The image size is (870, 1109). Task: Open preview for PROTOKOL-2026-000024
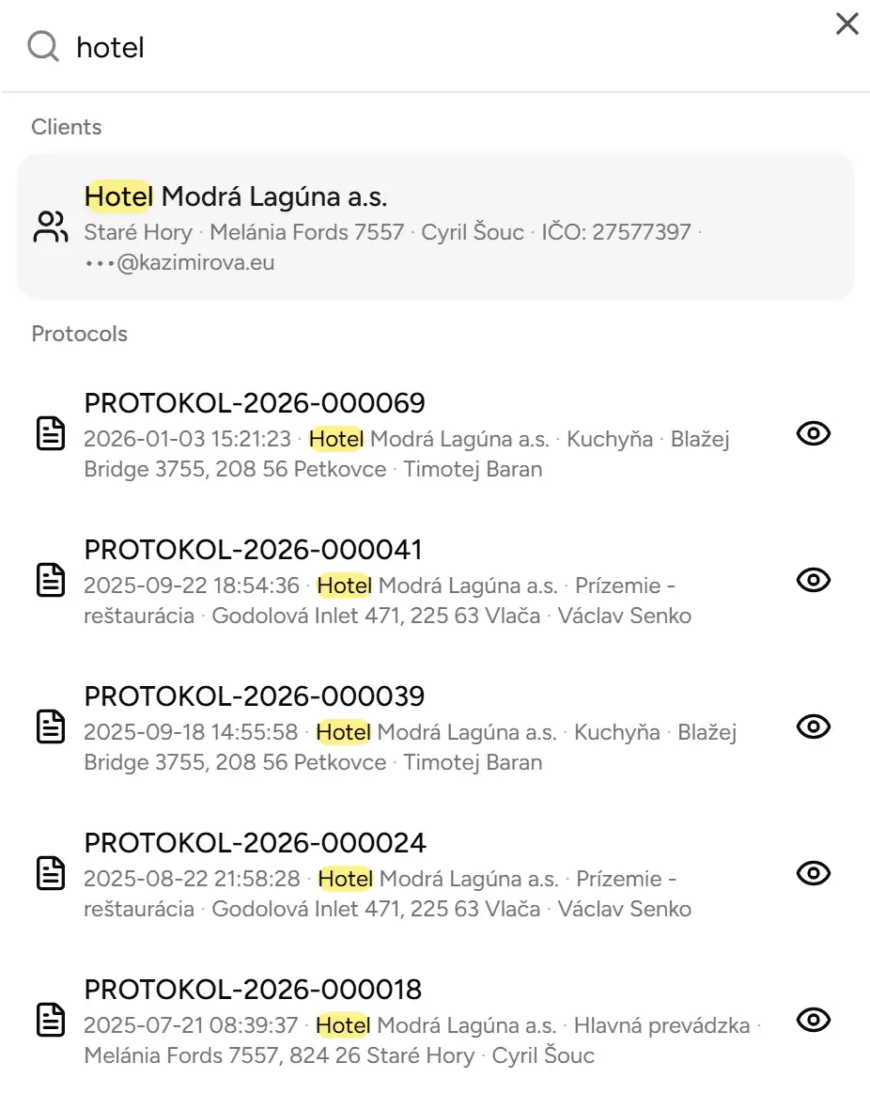812,873
